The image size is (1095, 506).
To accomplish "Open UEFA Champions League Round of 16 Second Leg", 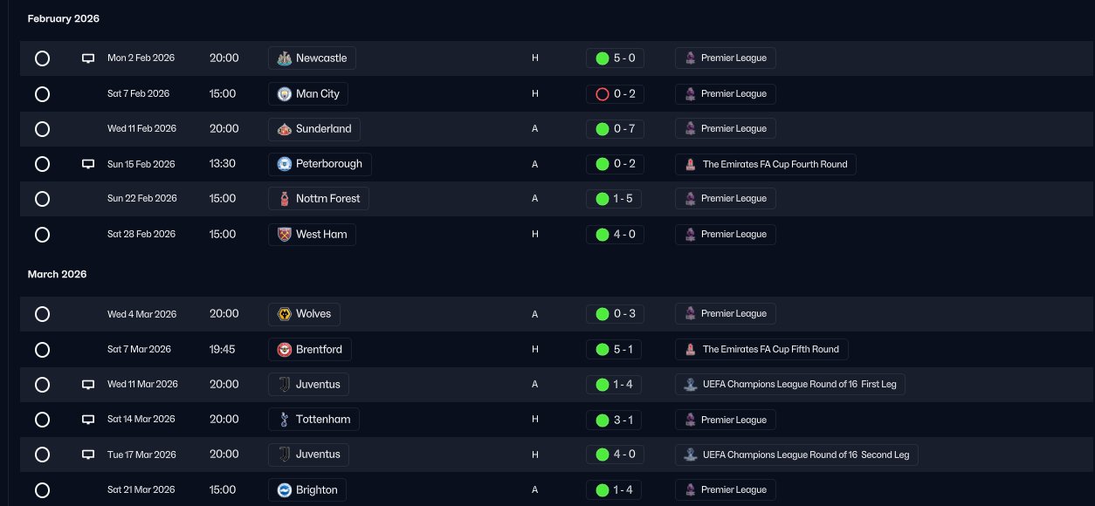I will point(796,455).
